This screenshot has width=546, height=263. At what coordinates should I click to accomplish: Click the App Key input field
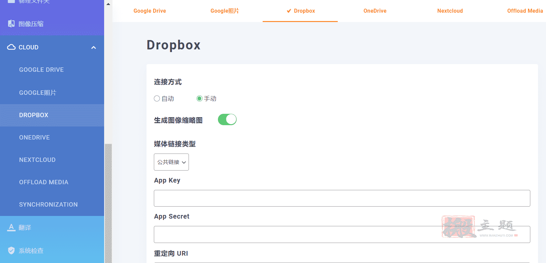pyautogui.click(x=342, y=198)
